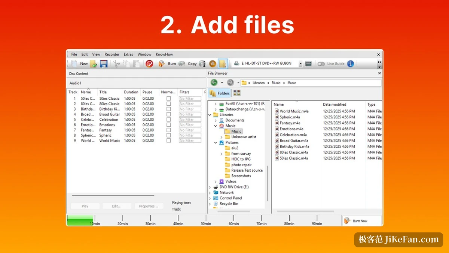Screen dimensions: 449x253
Task: Expand the Videos tree node
Action: coord(216,181)
